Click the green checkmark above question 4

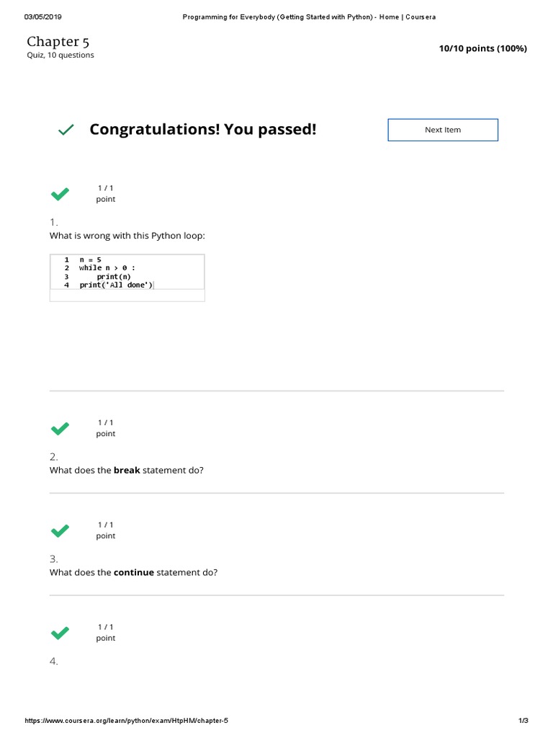[60, 633]
